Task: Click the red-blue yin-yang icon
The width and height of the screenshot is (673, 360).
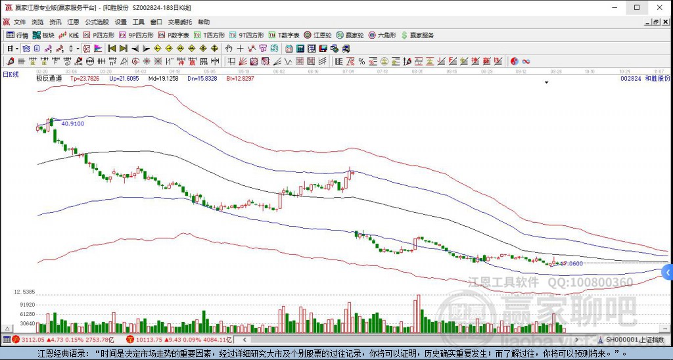Action: (x=514, y=62)
